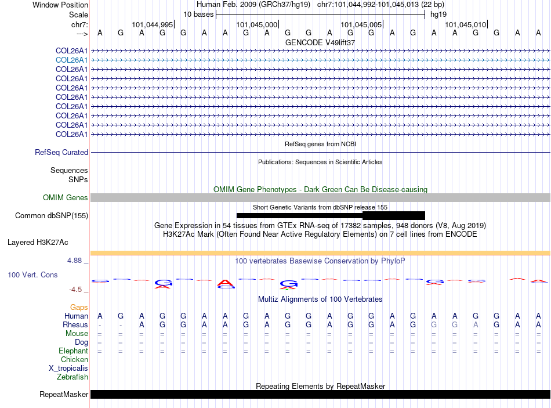This screenshot has height=408, width=551.
Task: Select the Mouse species row label
Action: (77, 334)
